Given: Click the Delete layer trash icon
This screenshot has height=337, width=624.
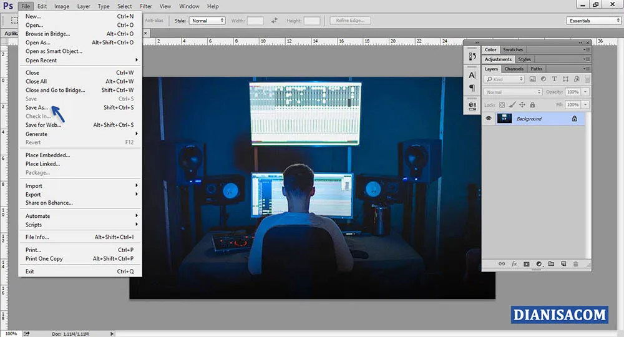Looking at the screenshot, I should 575,264.
